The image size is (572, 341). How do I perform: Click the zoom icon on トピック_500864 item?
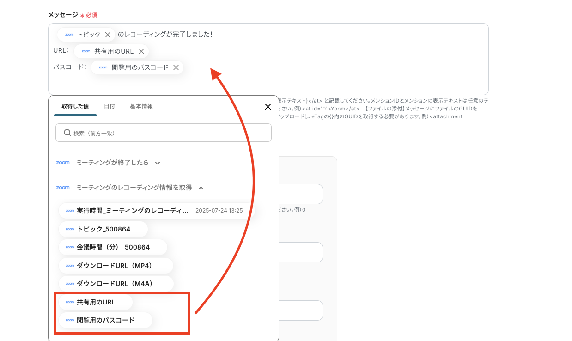69,229
